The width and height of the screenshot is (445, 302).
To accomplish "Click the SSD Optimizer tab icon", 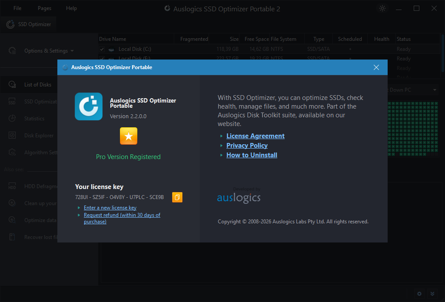I will 10,24.
